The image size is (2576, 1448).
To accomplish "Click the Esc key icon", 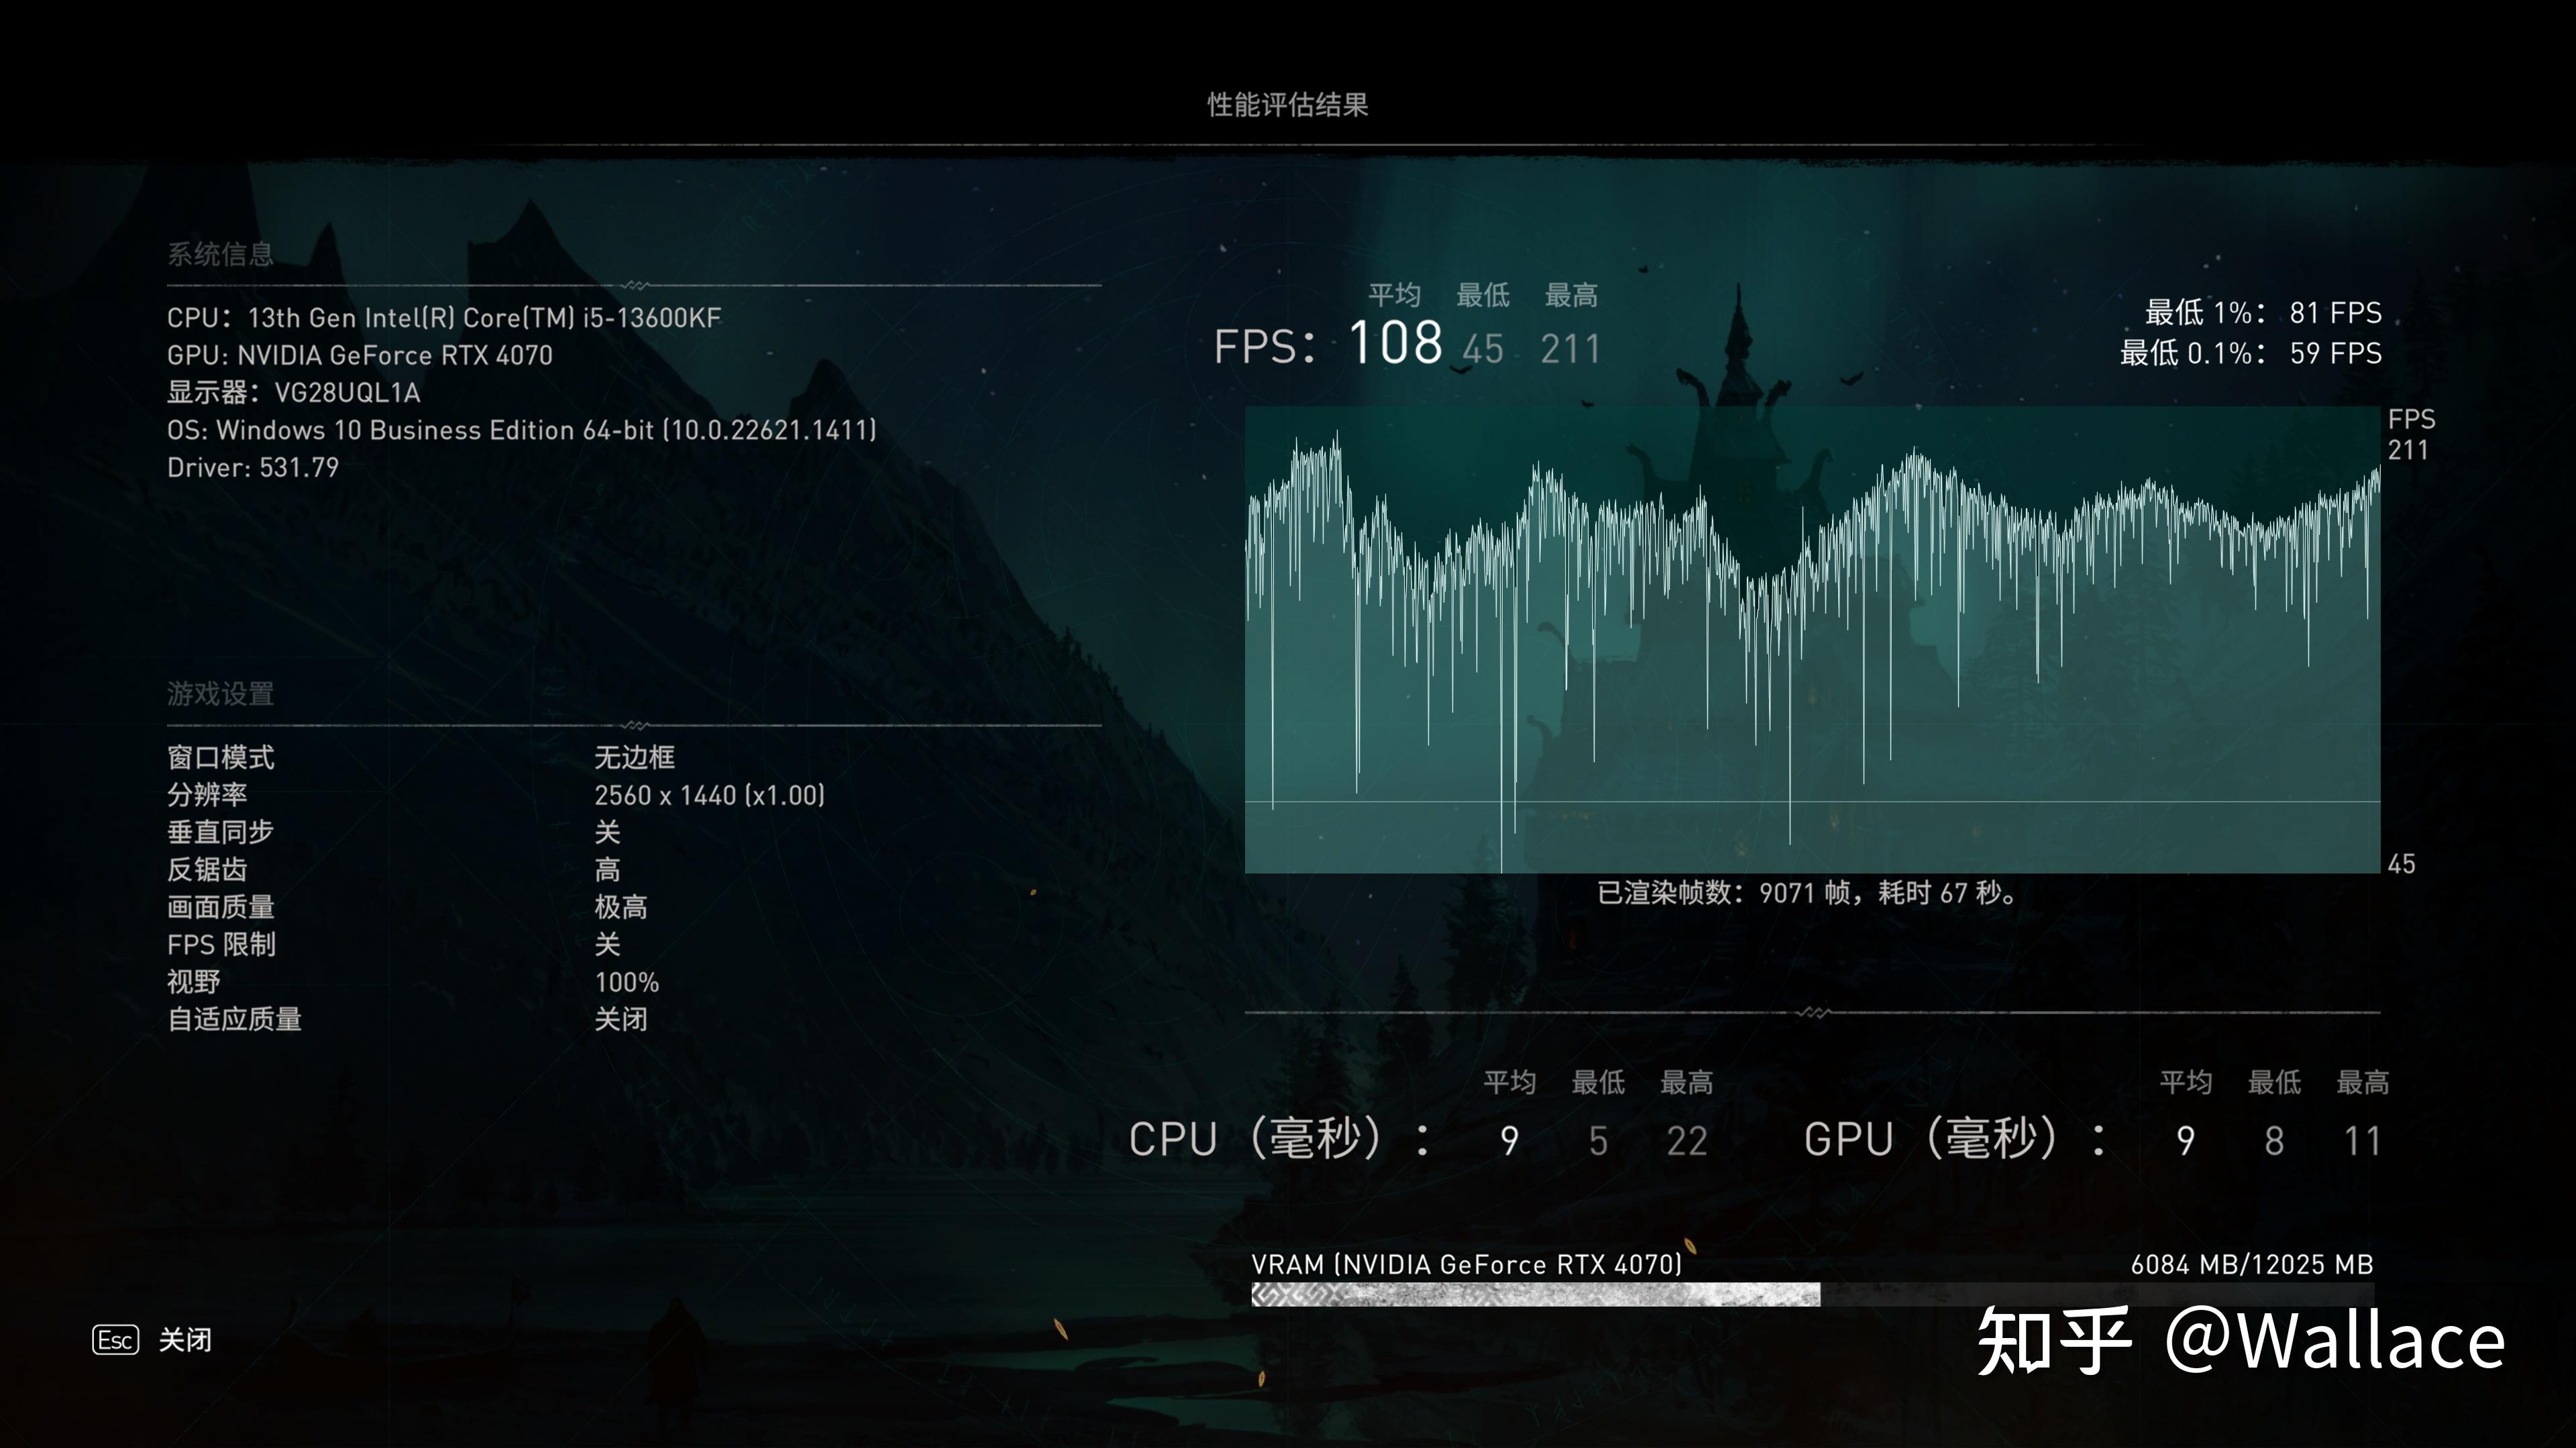I will click(115, 1340).
